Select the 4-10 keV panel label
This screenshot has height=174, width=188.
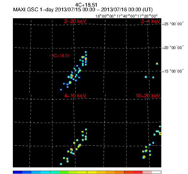click(x=75, y=96)
